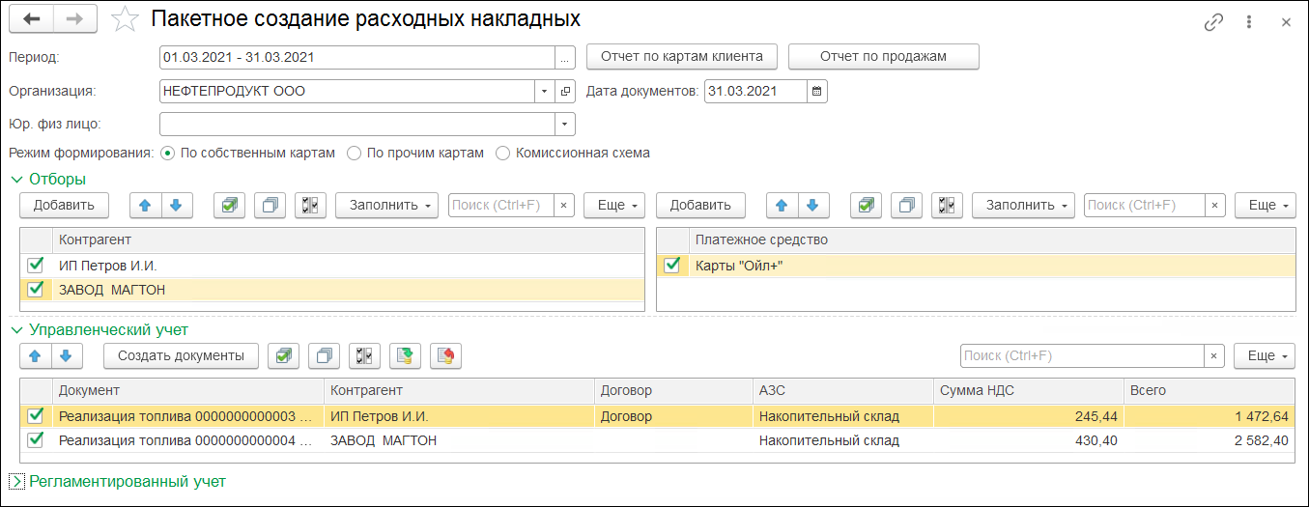
Task: Choose the Комиссионная схема mode
Action: [502, 153]
